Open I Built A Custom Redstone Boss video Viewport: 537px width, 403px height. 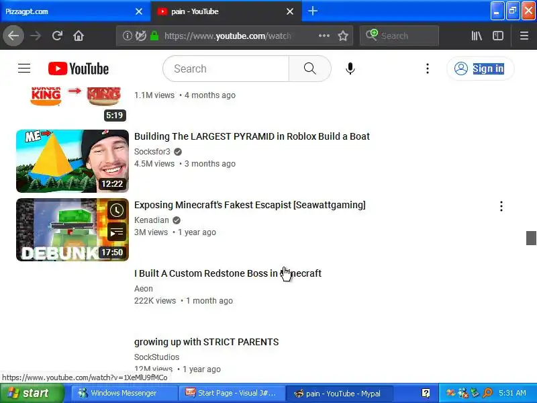click(228, 273)
